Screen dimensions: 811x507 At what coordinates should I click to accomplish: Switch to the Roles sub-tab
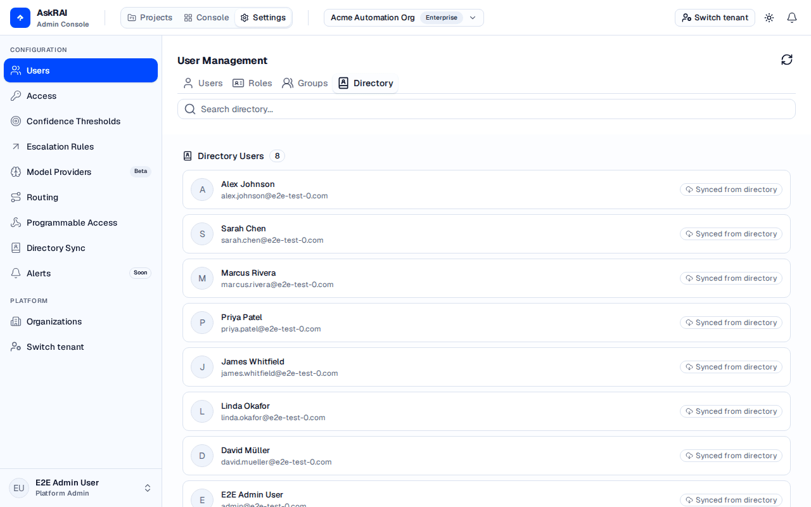click(252, 83)
